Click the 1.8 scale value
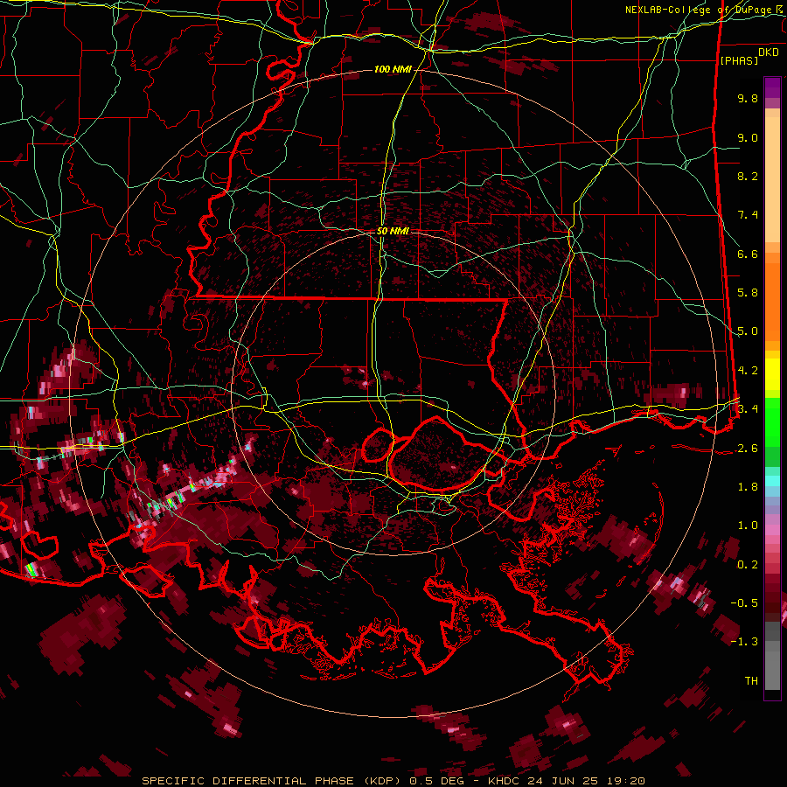The width and height of the screenshot is (787, 787). pos(748,487)
